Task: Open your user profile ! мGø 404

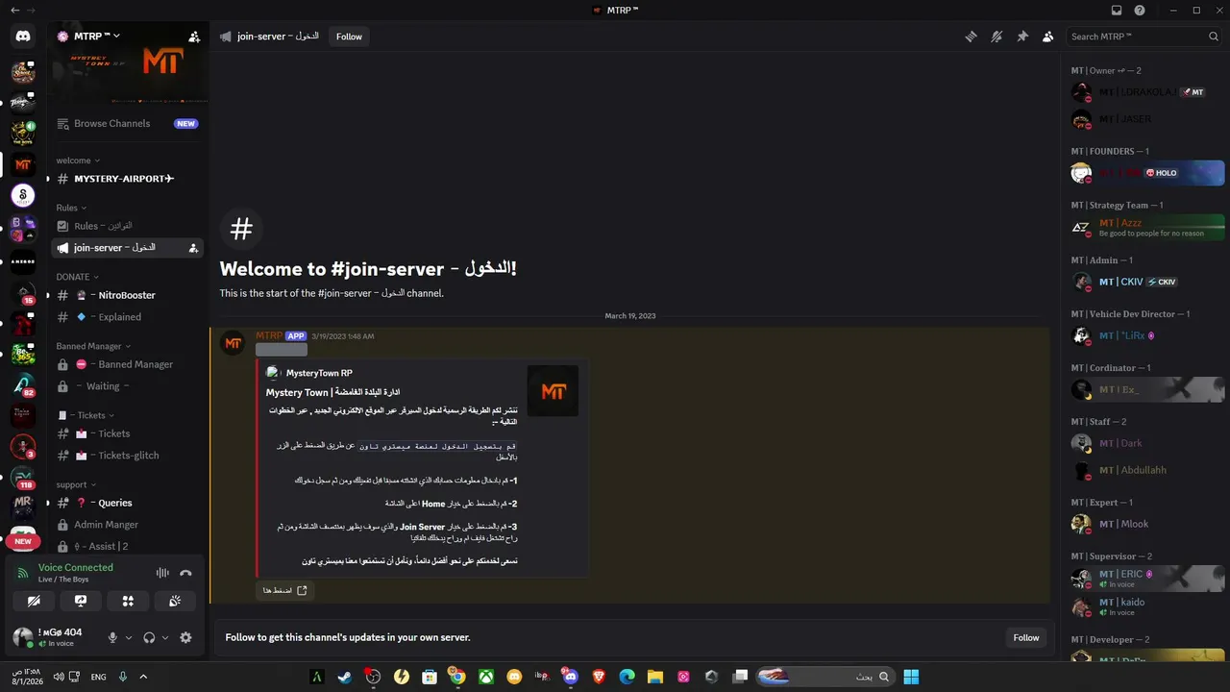Action: tap(58, 637)
